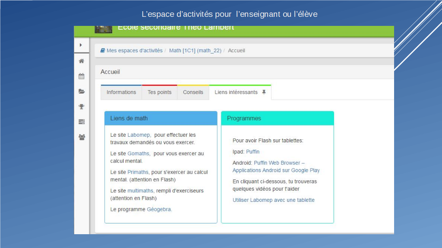Click the Liens de math panel header

click(x=161, y=118)
